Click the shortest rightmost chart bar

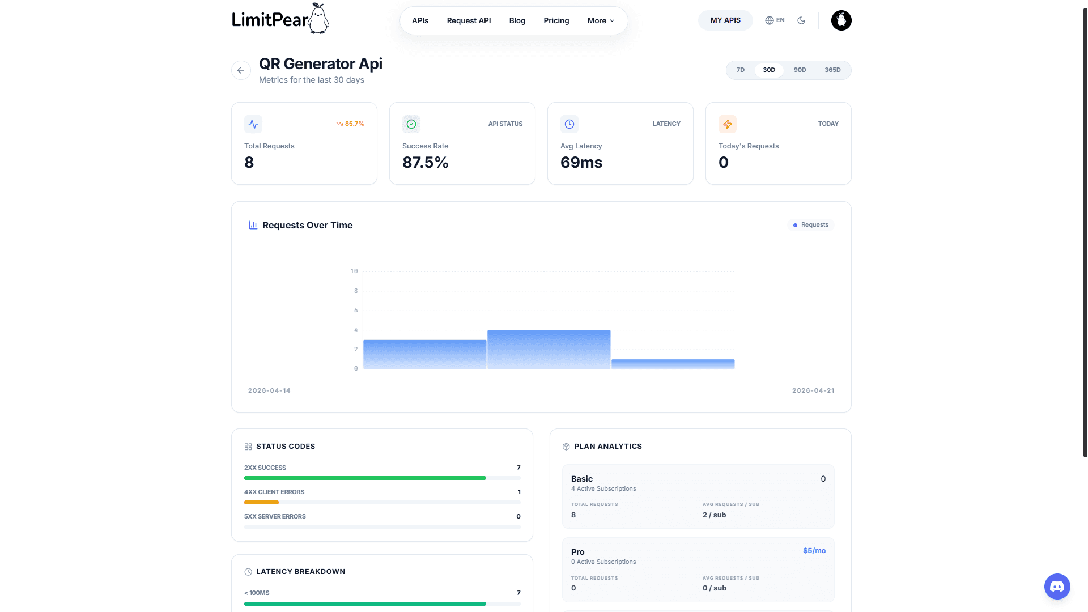[x=673, y=364]
